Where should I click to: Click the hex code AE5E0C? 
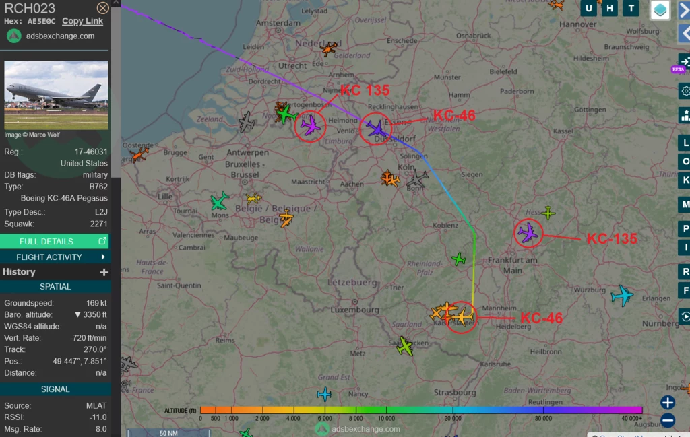41,21
